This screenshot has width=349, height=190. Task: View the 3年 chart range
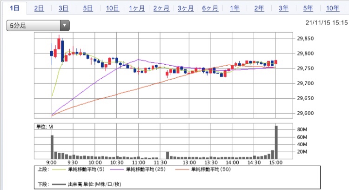pos(283,8)
